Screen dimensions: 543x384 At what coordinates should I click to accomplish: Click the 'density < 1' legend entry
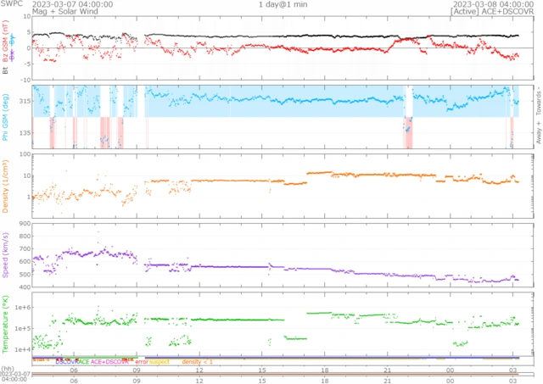click(x=197, y=362)
